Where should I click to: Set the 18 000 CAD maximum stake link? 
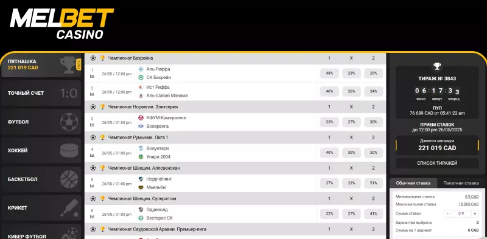click(468, 204)
